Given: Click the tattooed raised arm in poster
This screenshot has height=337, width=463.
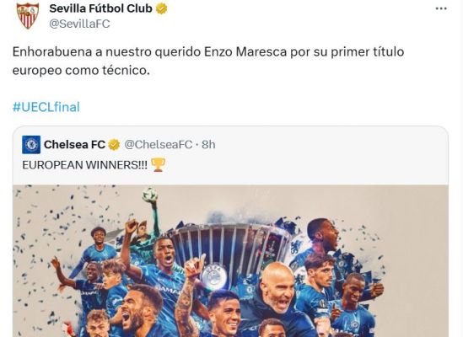Looking at the screenshot, I should tap(188, 295).
